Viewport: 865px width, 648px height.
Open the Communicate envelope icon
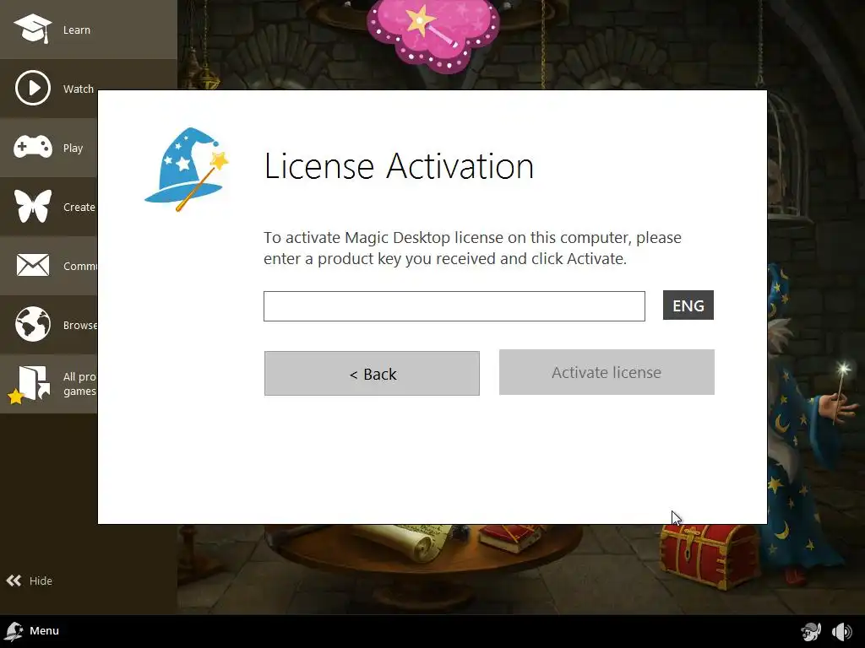pyautogui.click(x=33, y=265)
